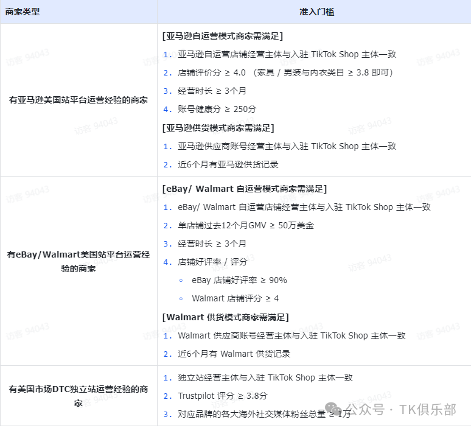This screenshot has height=428, width=471.
Task: Select the 近6个月有 Walmart 供货记录 line
Action: click(234, 354)
